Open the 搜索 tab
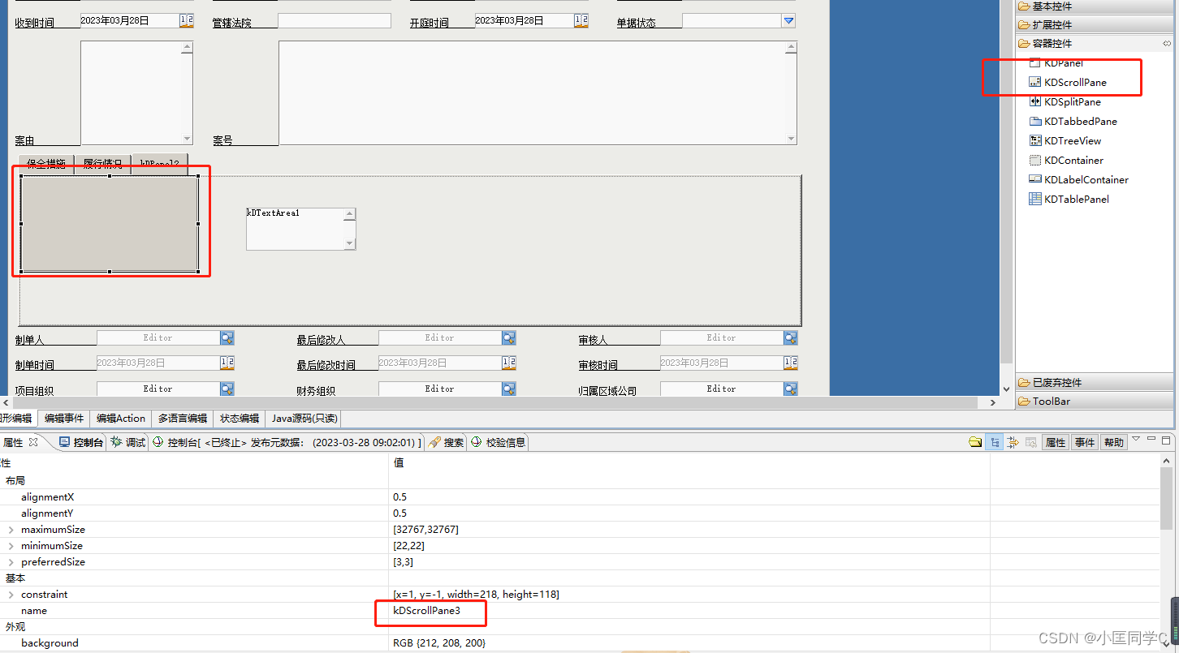Image resolution: width=1179 pixels, height=653 pixels. coord(447,442)
